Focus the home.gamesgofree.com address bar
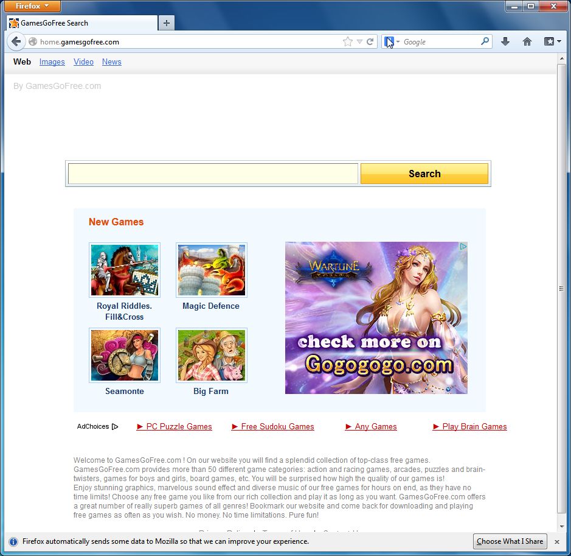Screen dimensions: 571x556 [189, 42]
